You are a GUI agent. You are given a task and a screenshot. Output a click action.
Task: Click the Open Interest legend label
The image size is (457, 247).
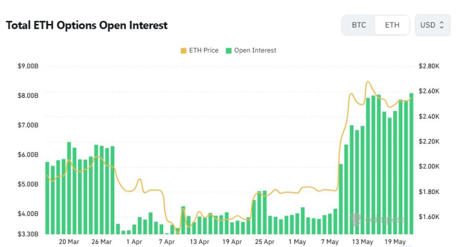tap(255, 50)
